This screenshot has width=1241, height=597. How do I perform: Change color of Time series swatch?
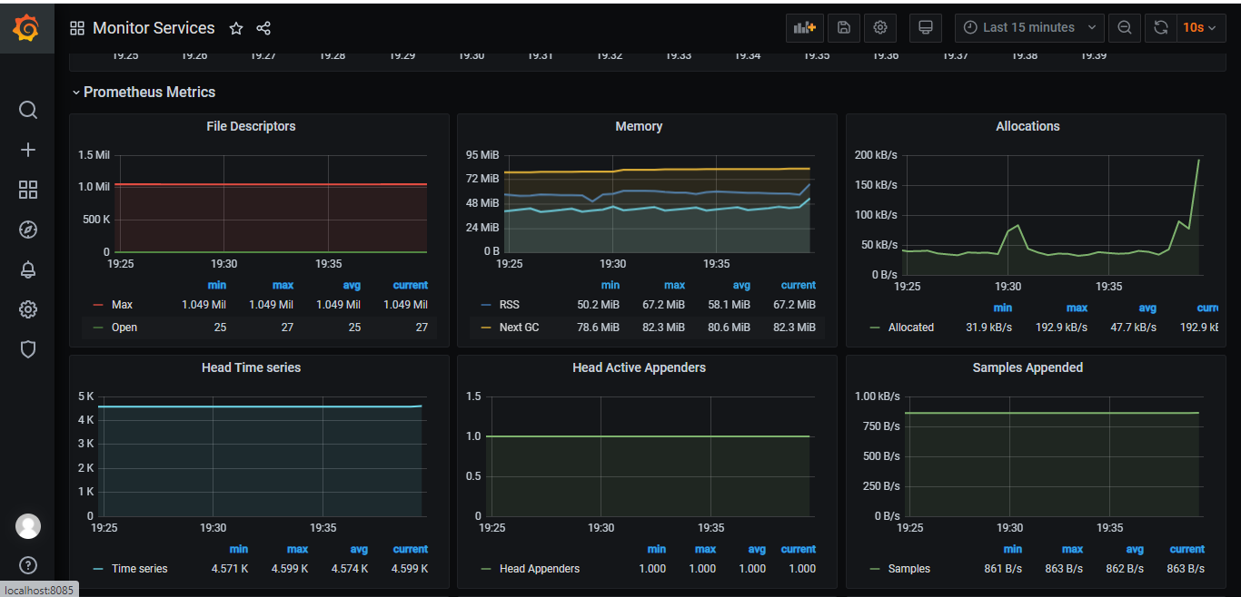98,569
